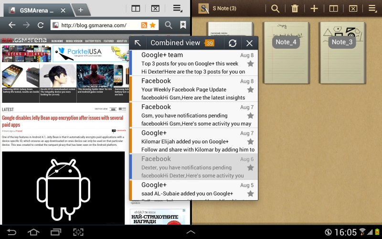Image resolution: width=382 pixels, height=239 pixels.
Task: Delete notes with trash icon
Action: [295, 9]
